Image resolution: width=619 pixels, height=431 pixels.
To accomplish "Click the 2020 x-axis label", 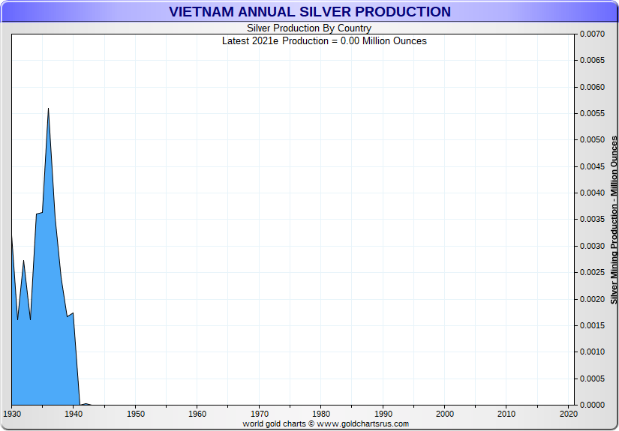I will pyautogui.click(x=569, y=414).
